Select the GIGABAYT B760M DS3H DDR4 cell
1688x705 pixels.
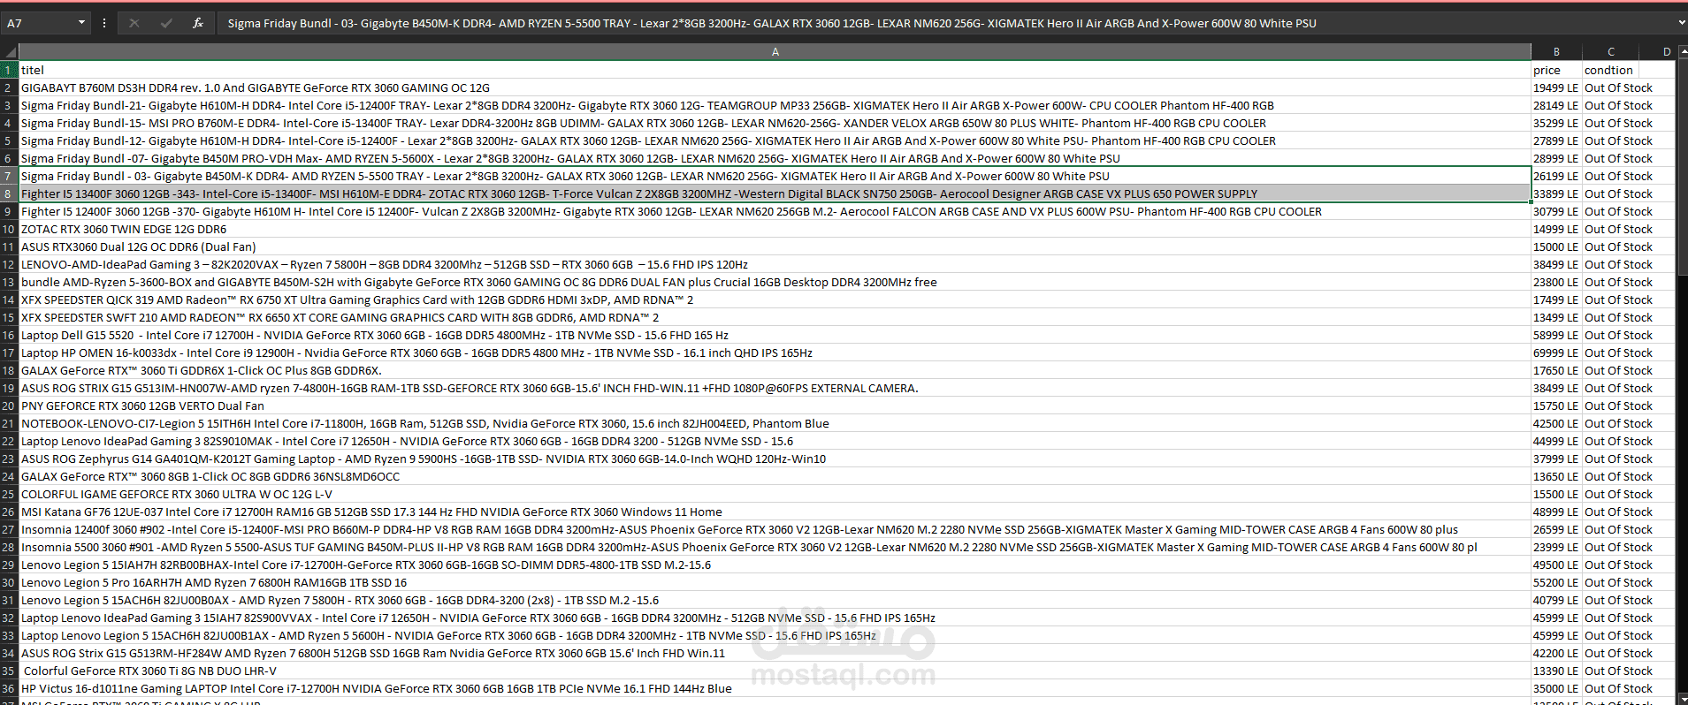[775, 87]
